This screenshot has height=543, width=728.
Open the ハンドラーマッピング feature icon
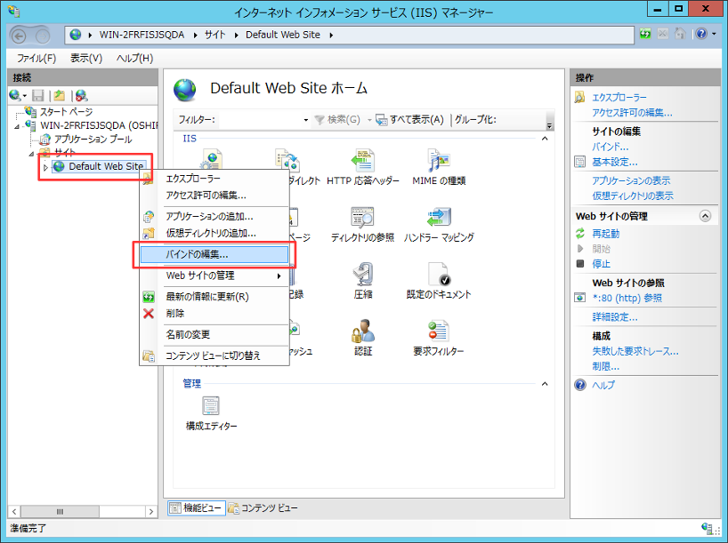tap(439, 225)
